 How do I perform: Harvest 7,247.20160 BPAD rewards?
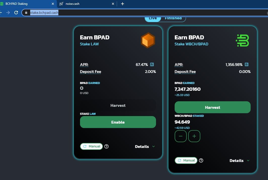pyautogui.click(x=213, y=107)
